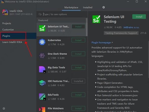Click the IntelliJ title bar app icon
The height and width of the screenshot is (112, 149).
click(2, 2)
